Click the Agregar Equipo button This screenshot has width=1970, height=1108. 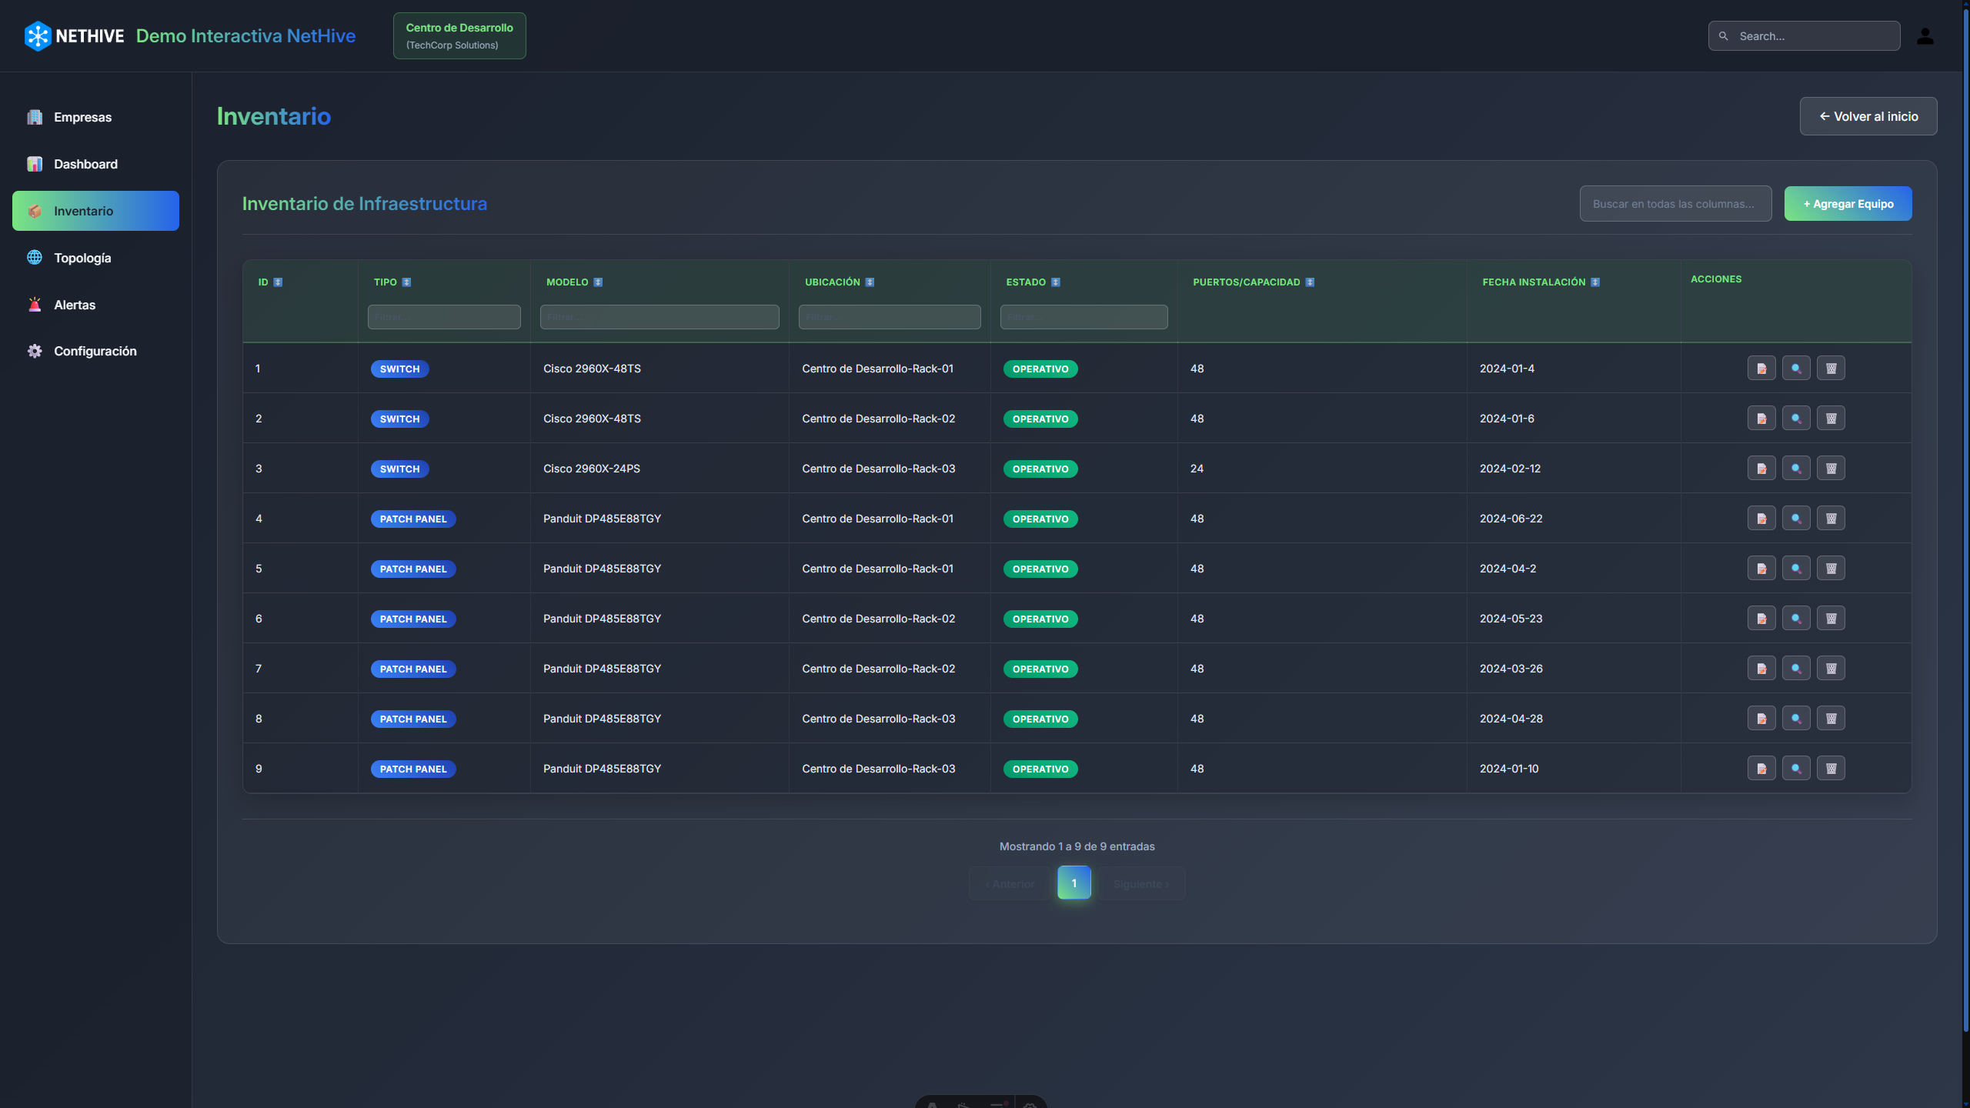pyautogui.click(x=1848, y=204)
